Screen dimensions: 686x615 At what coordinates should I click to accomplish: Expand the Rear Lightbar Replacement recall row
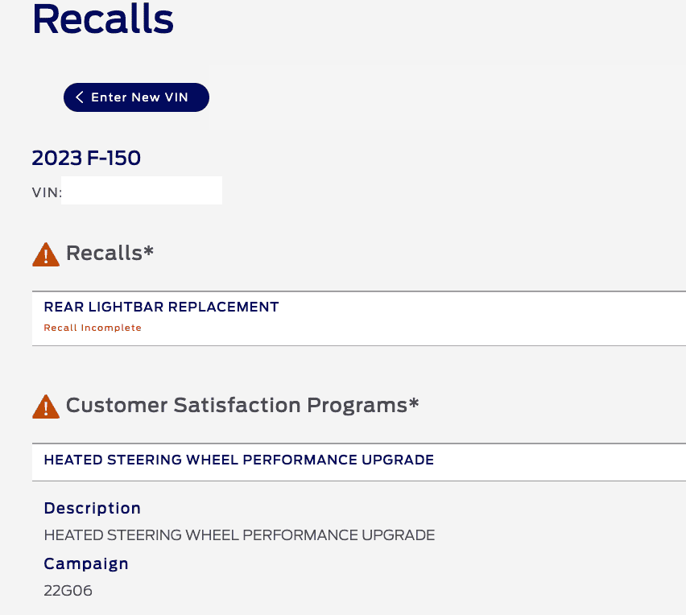(161, 307)
